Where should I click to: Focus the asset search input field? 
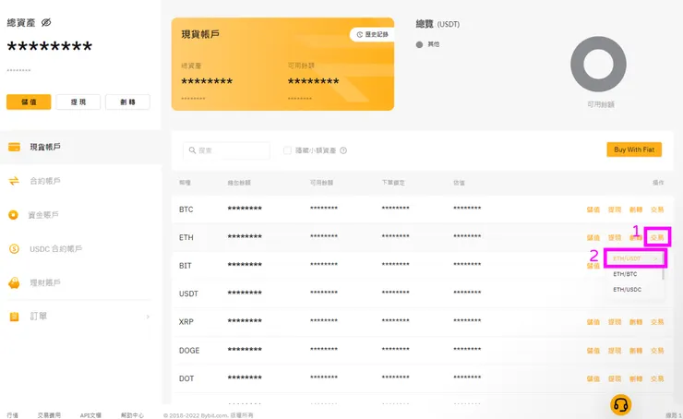226,150
